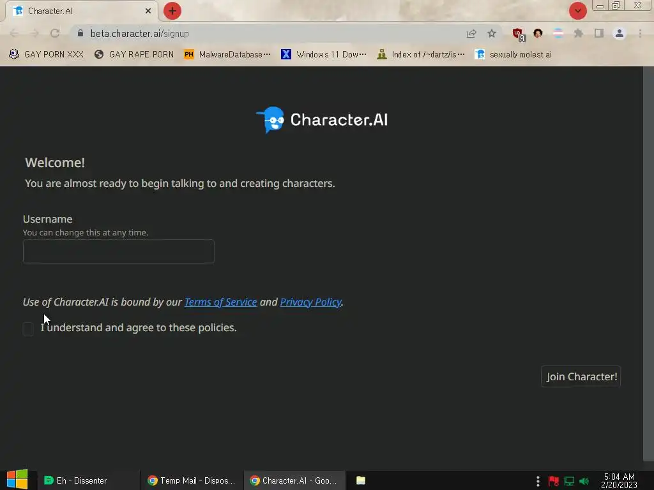View site info via the padlock icon
Viewport: 654px width, 490px height.
[80, 33]
